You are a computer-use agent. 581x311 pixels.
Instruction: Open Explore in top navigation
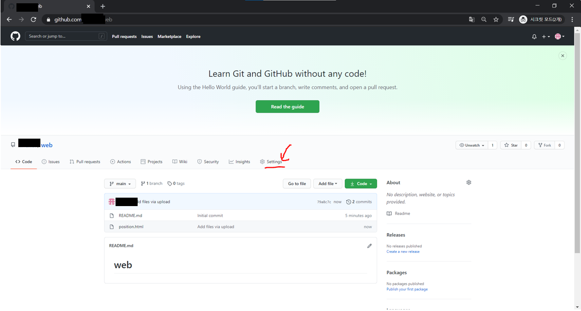193,37
